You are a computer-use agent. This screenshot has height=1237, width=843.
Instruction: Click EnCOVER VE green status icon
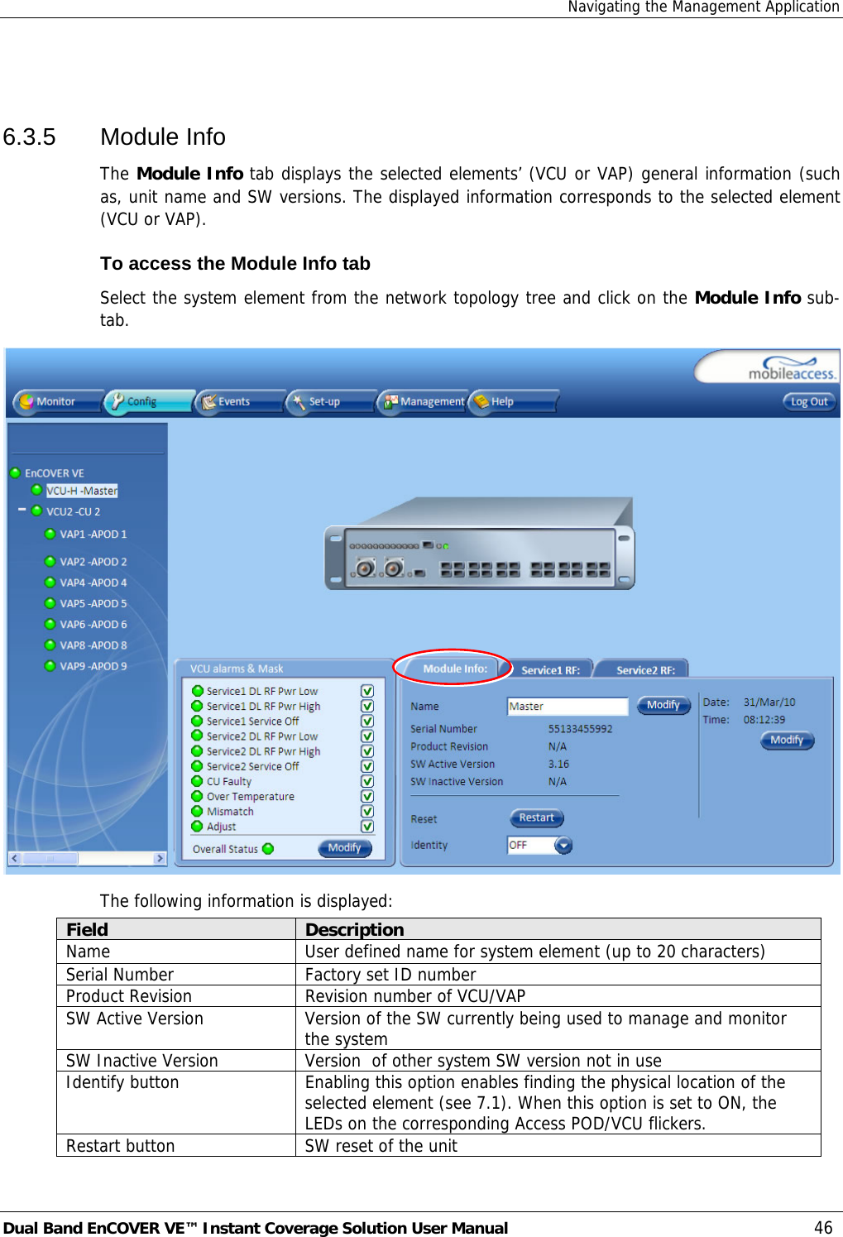click(x=15, y=473)
